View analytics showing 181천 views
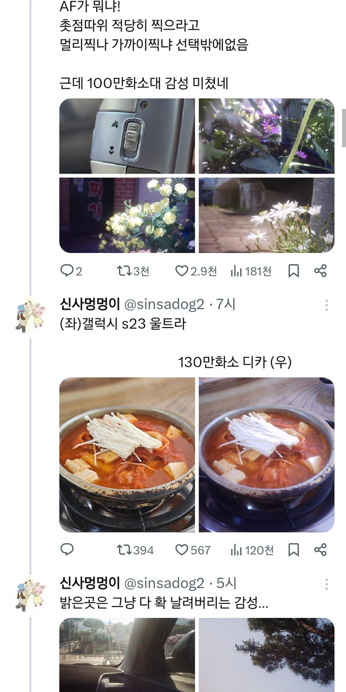 251,271
